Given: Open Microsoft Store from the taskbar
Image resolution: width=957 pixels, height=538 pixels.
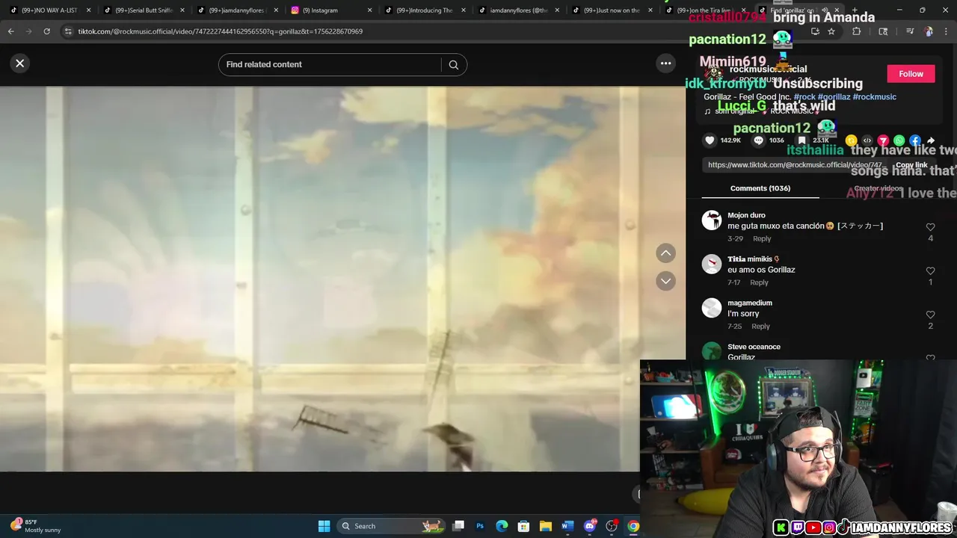Looking at the screenshot, I should [x=523, y=526].
